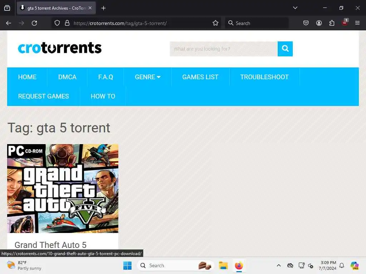Bookmark this page with star icon
This screenshot has width=366, height=274.
(x=216, y=23)
